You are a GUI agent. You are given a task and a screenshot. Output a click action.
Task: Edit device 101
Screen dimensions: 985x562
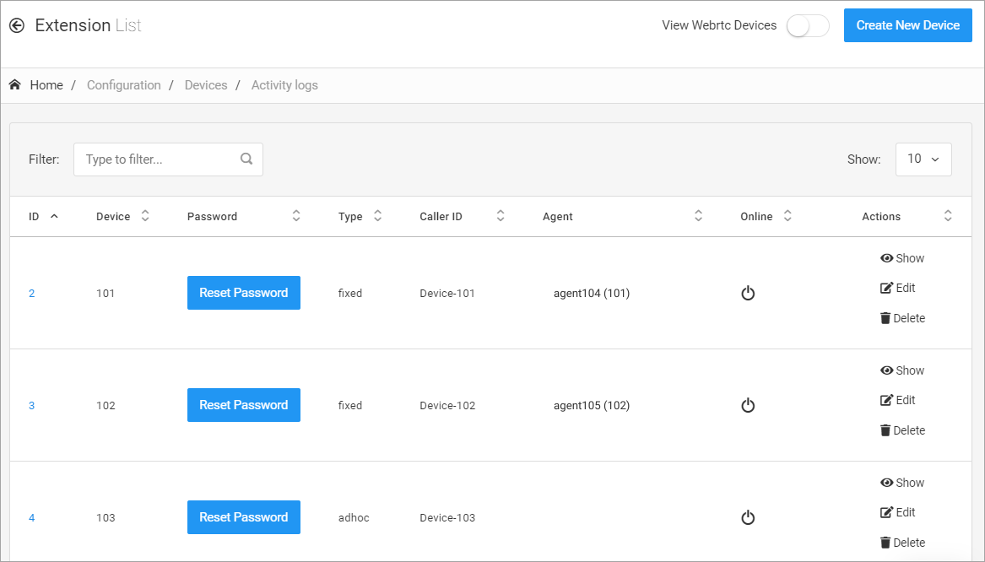coord(898,288)
